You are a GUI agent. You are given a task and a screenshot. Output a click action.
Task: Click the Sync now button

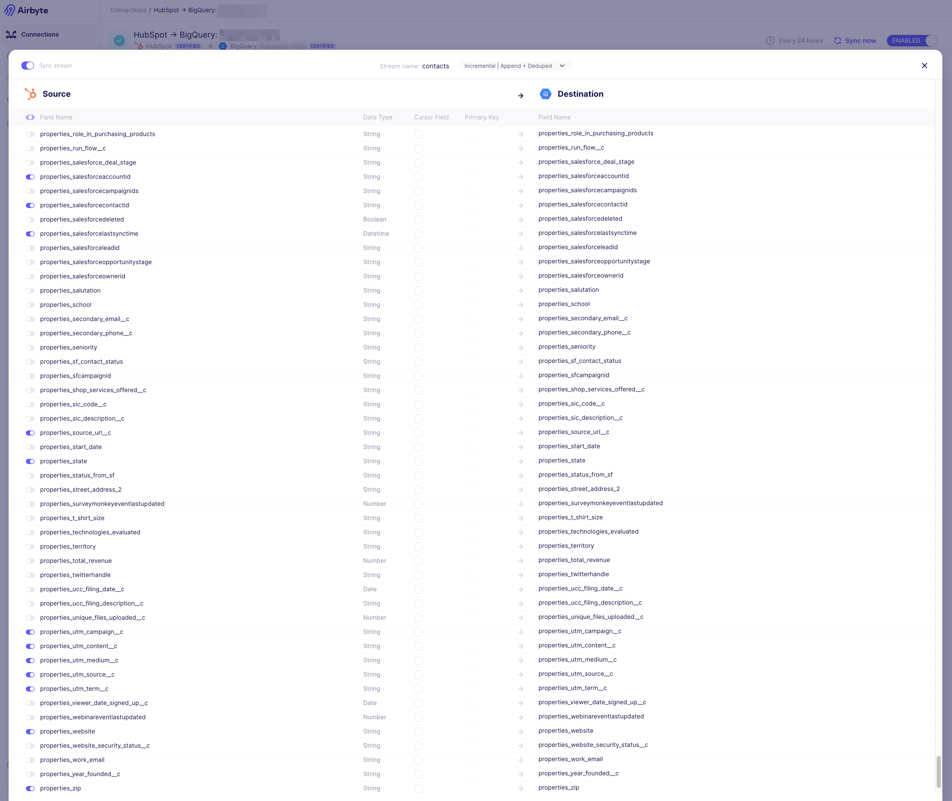coord(860,40)
